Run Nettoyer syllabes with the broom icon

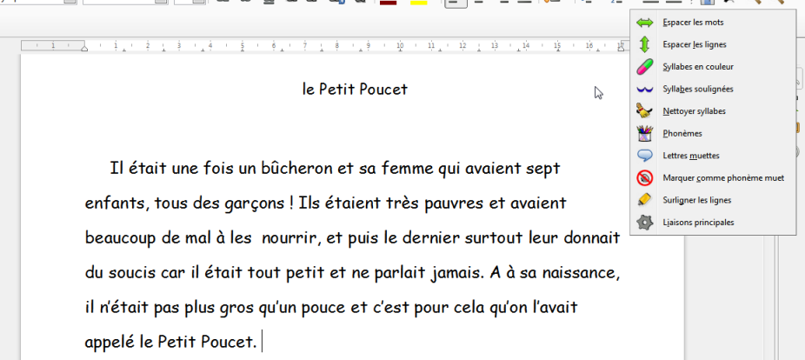645,110
